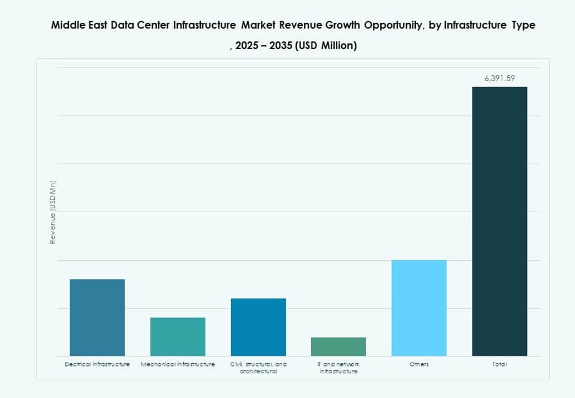Click the Civil, structural, and architectural label

(257, 366)
